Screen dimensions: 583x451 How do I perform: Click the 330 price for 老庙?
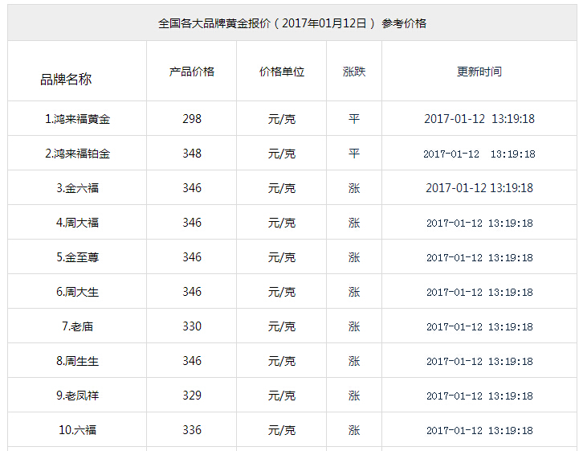[192, 326]
